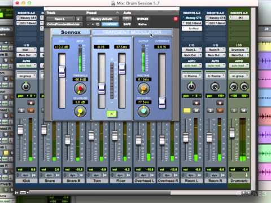Click the Room L track pan knob
The height and width of the screenshot is (203, 271).
[x=191, y=86]
